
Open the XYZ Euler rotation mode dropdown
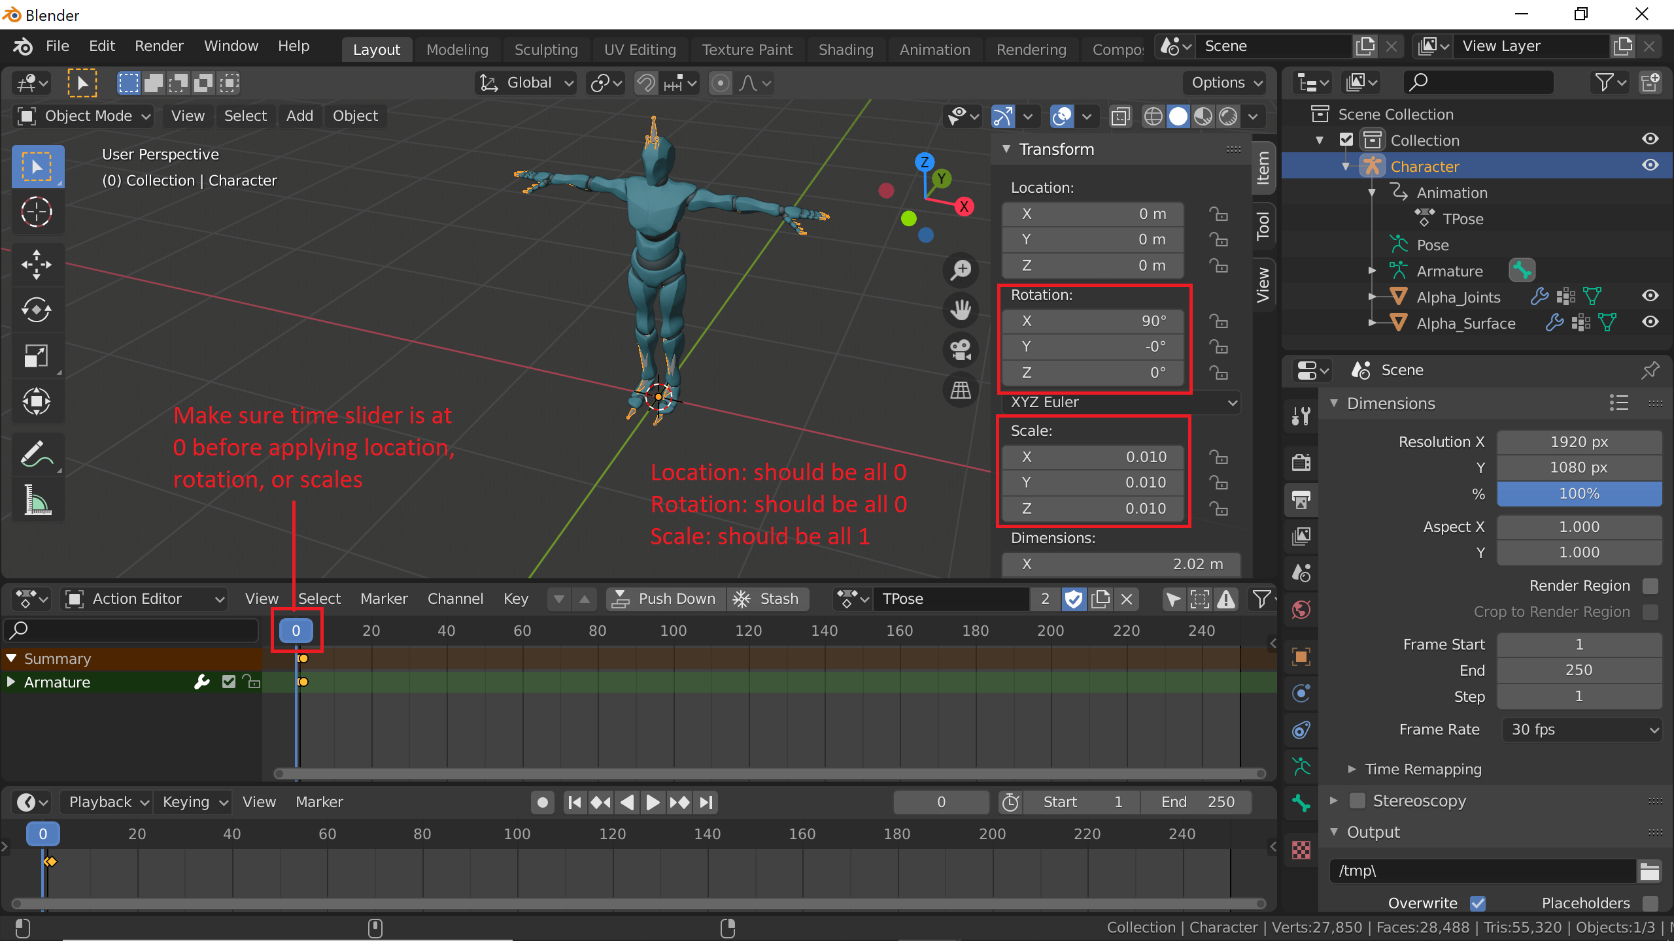click(x=1121, y=403)
